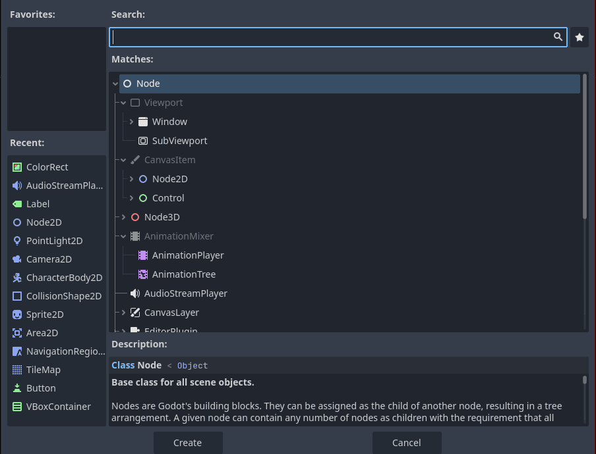The height and width of the screenshot is (454, 596).
Task: Click the CharacterBody2D figure icon
Action: [x=17, y=278]
